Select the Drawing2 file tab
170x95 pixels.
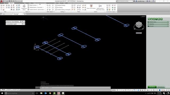pyautogui.click(x=16, y=14)
